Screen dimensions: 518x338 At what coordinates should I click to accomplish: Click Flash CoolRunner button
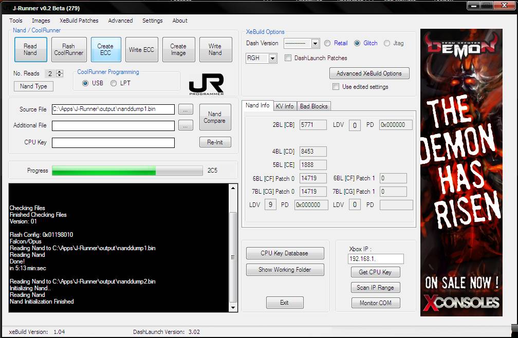point(69,49)
